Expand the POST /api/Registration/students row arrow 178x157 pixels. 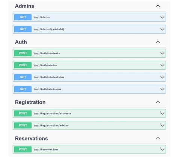point(162,114)
